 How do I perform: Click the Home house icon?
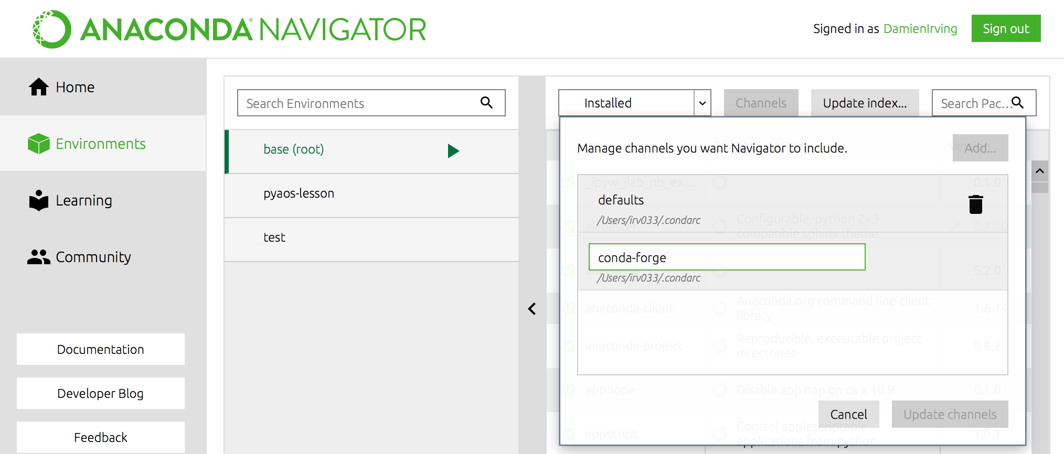pos(38,87)
